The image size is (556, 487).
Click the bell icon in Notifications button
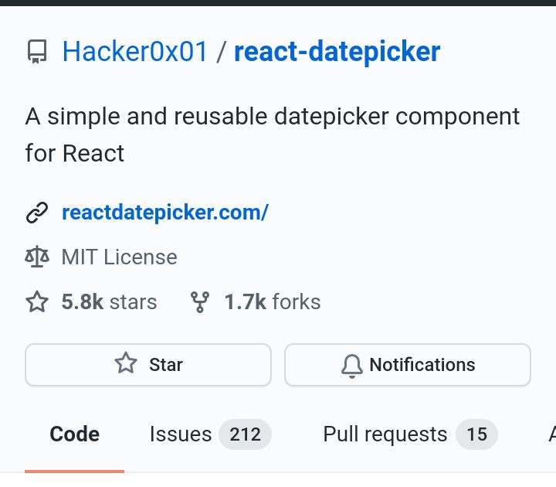[x=352, y=366]
